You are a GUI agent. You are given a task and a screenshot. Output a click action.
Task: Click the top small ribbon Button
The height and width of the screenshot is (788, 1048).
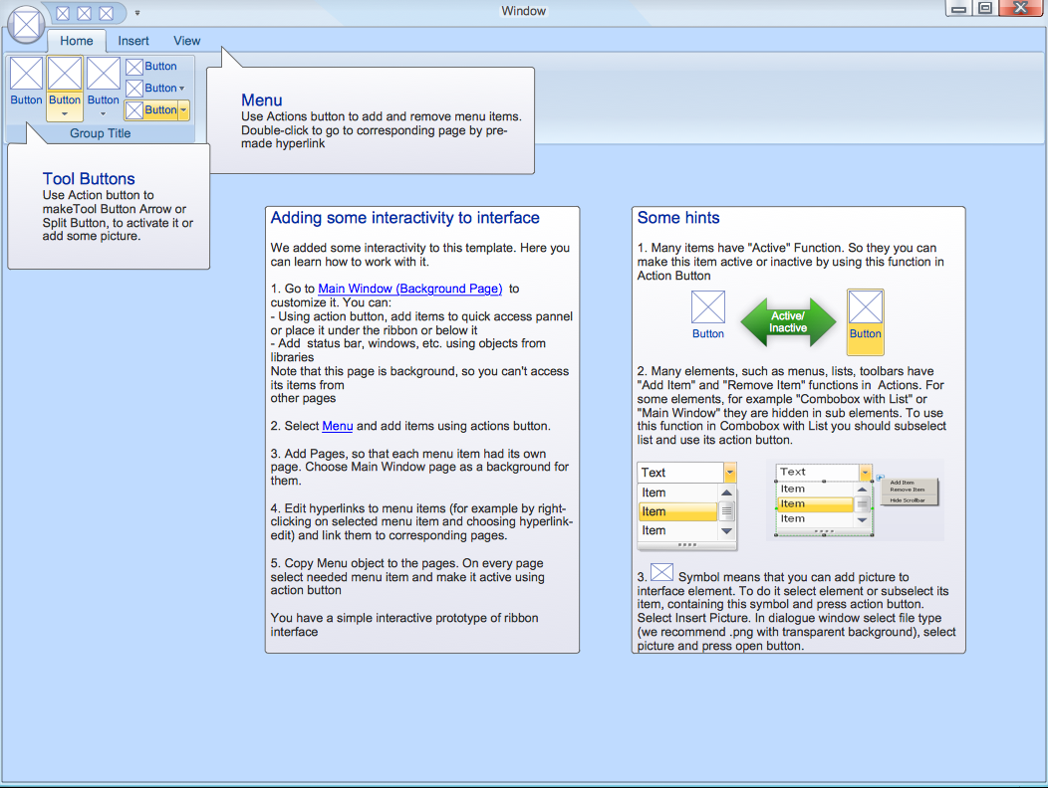151,67
